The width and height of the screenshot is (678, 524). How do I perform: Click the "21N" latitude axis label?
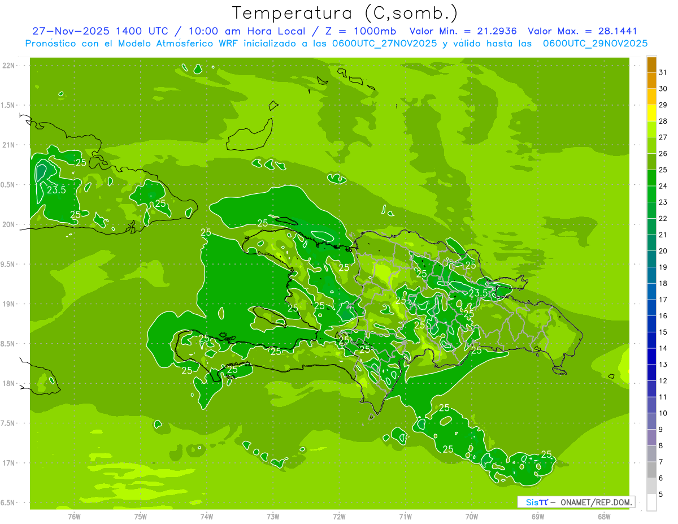tap(9, 145)
